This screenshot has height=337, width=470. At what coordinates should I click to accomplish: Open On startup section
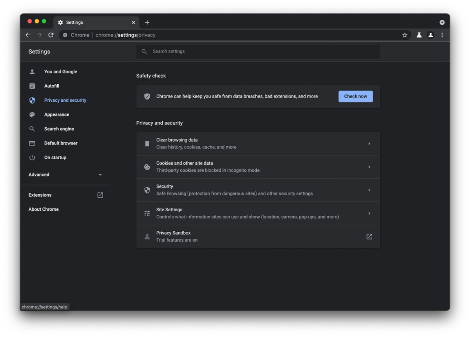55,158
